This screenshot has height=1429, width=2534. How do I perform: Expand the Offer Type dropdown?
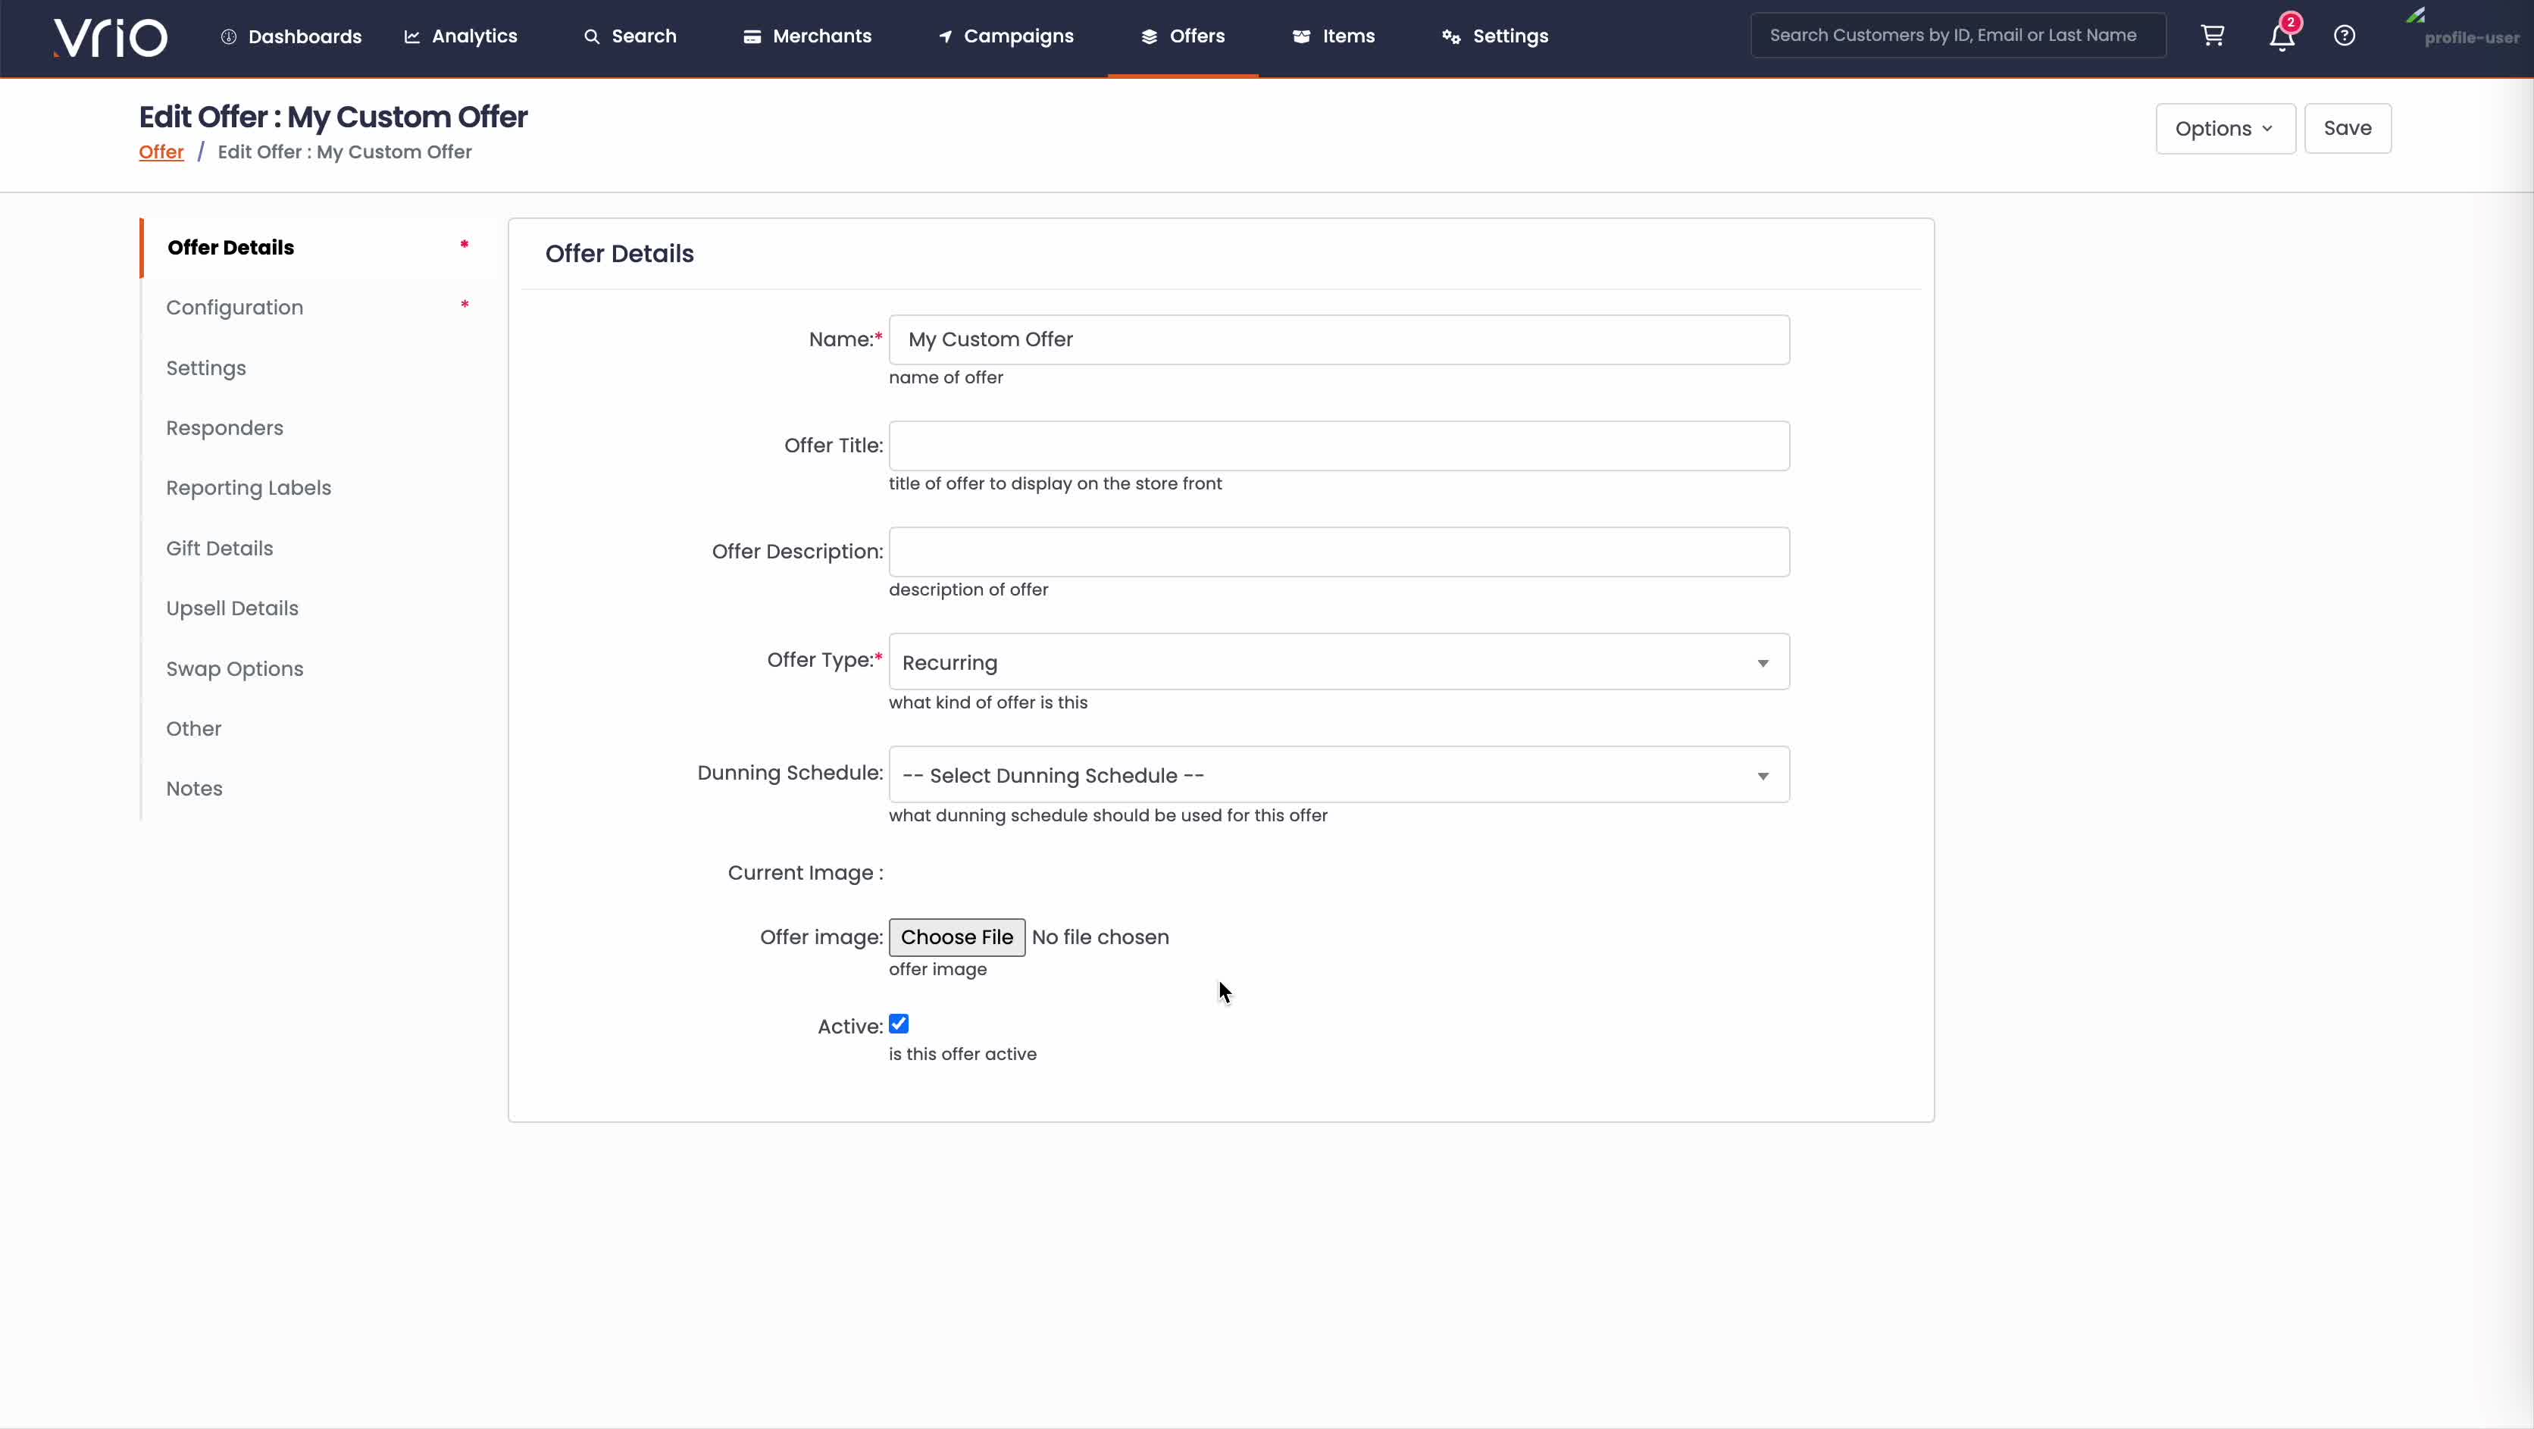pyautogui.click(x=1339, y=662)
